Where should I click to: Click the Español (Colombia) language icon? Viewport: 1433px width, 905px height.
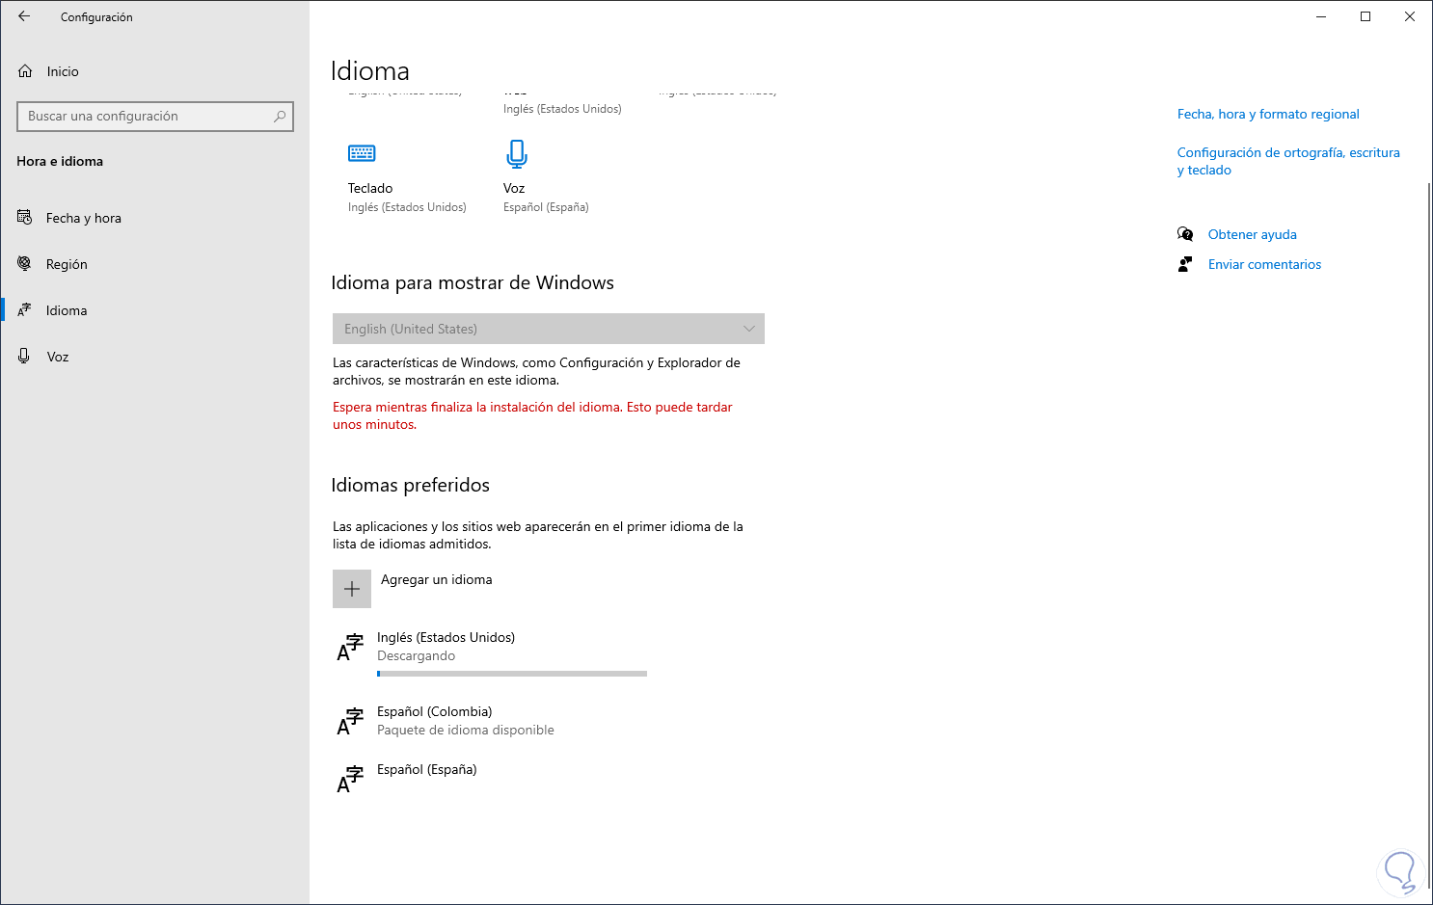click(350, 721)
